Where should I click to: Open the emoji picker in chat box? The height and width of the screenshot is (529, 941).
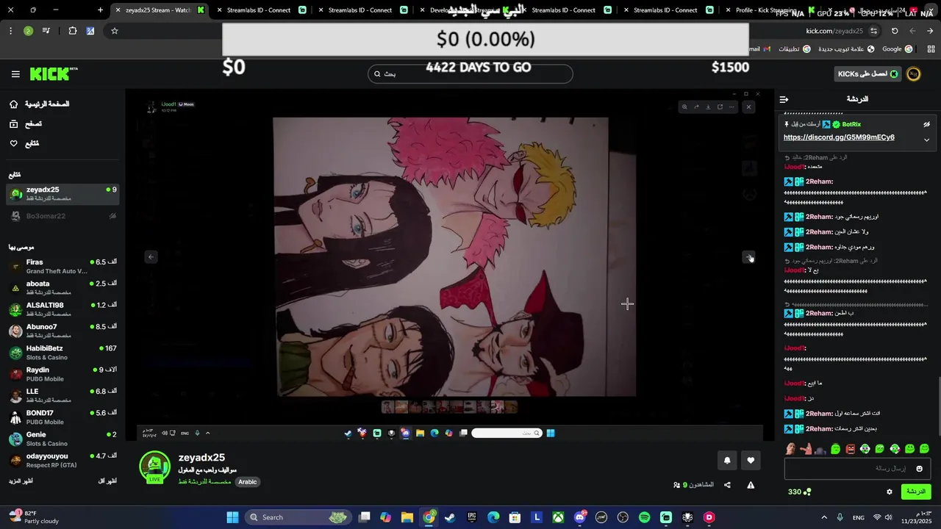pos(920,469)
